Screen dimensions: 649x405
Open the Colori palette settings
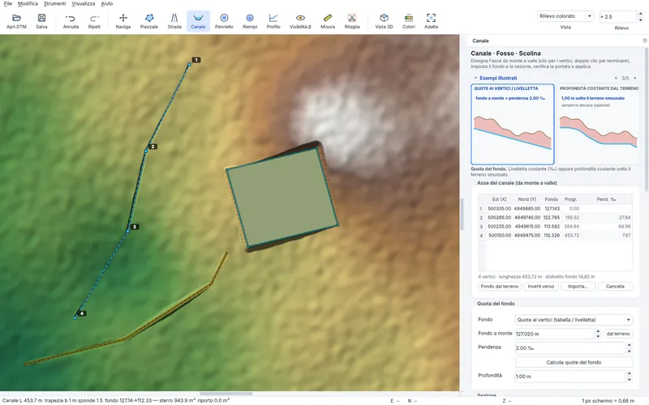[409, 21]
